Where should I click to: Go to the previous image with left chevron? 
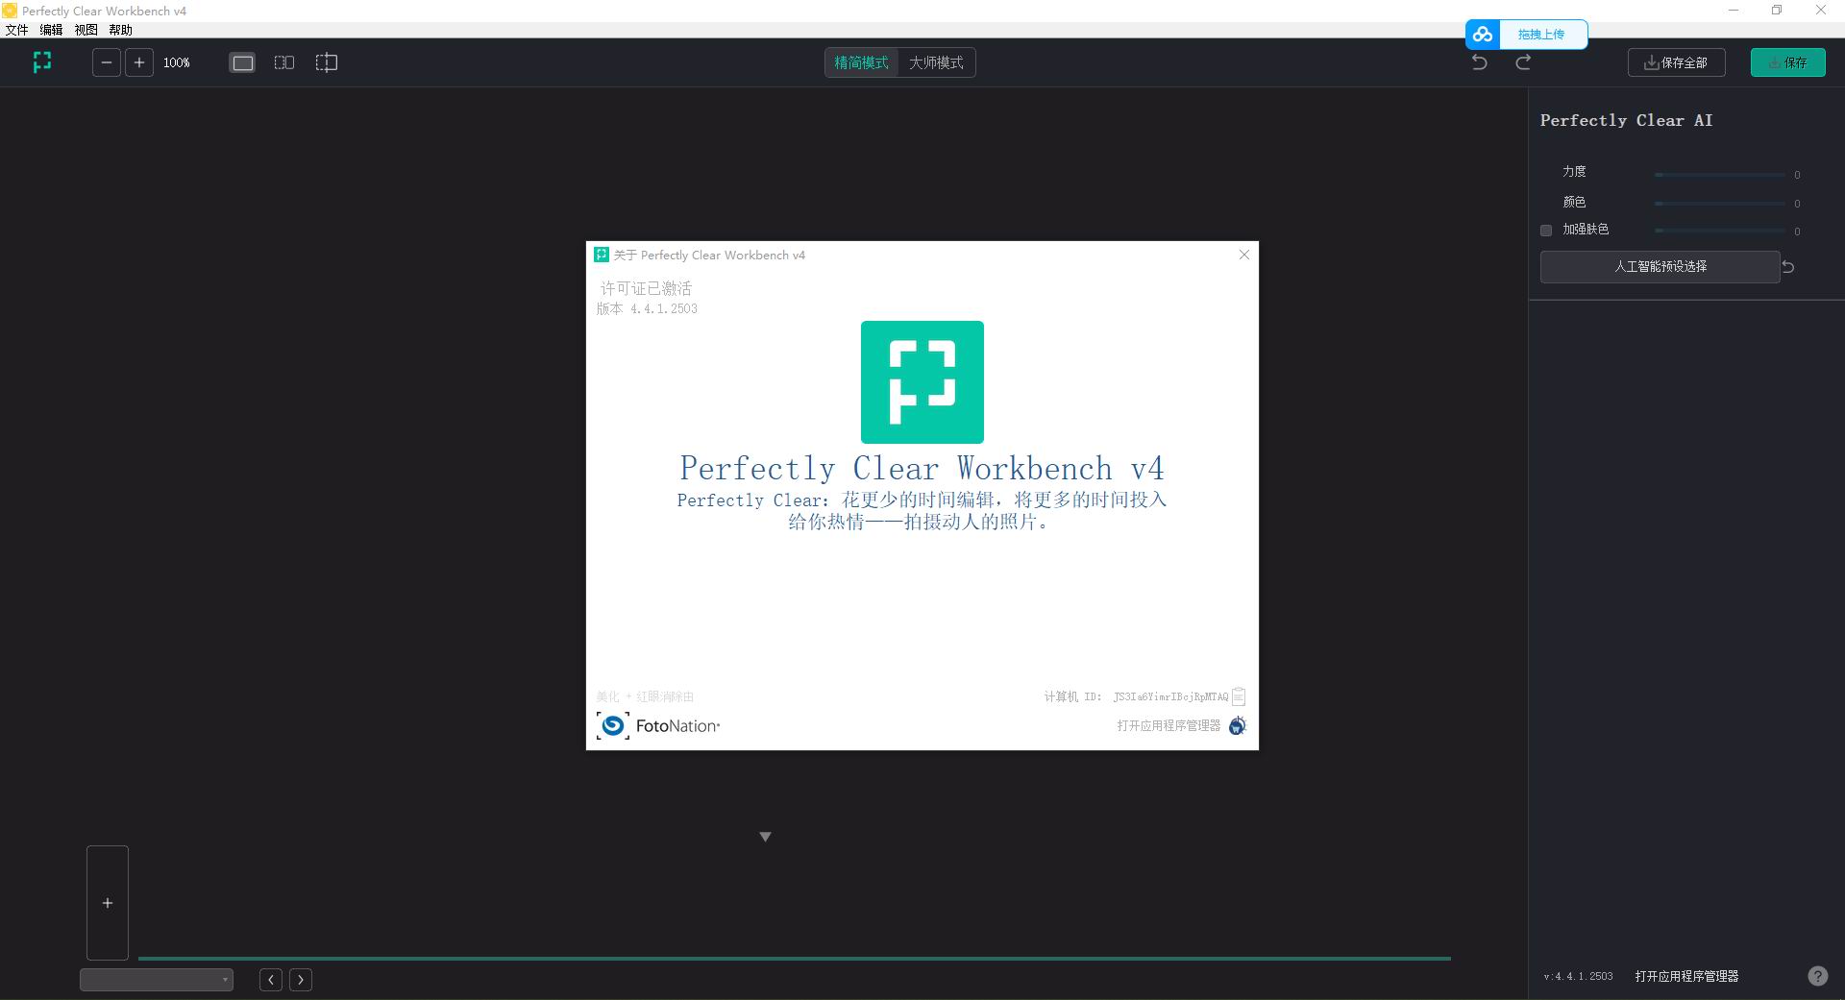(x=271, y=980)
